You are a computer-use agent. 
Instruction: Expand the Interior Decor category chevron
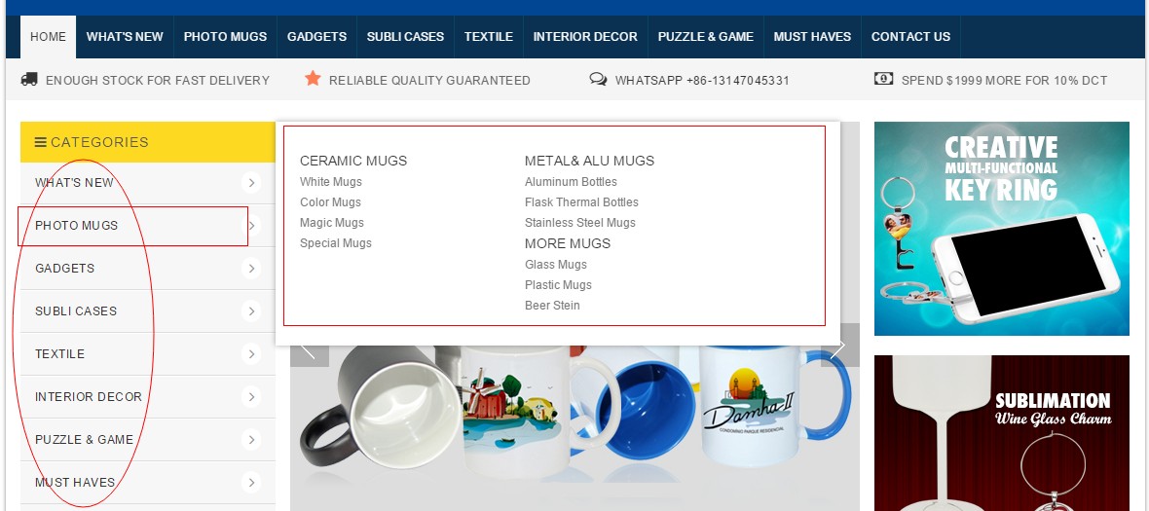251,397
